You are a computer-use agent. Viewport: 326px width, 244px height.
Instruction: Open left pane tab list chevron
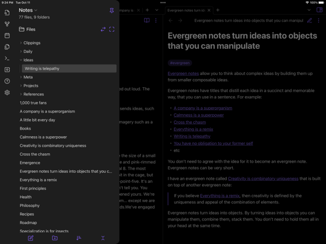tap(157, 10)
